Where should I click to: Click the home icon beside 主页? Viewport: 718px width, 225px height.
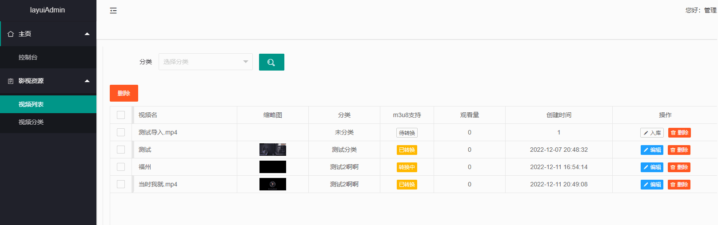coord(11,34)
